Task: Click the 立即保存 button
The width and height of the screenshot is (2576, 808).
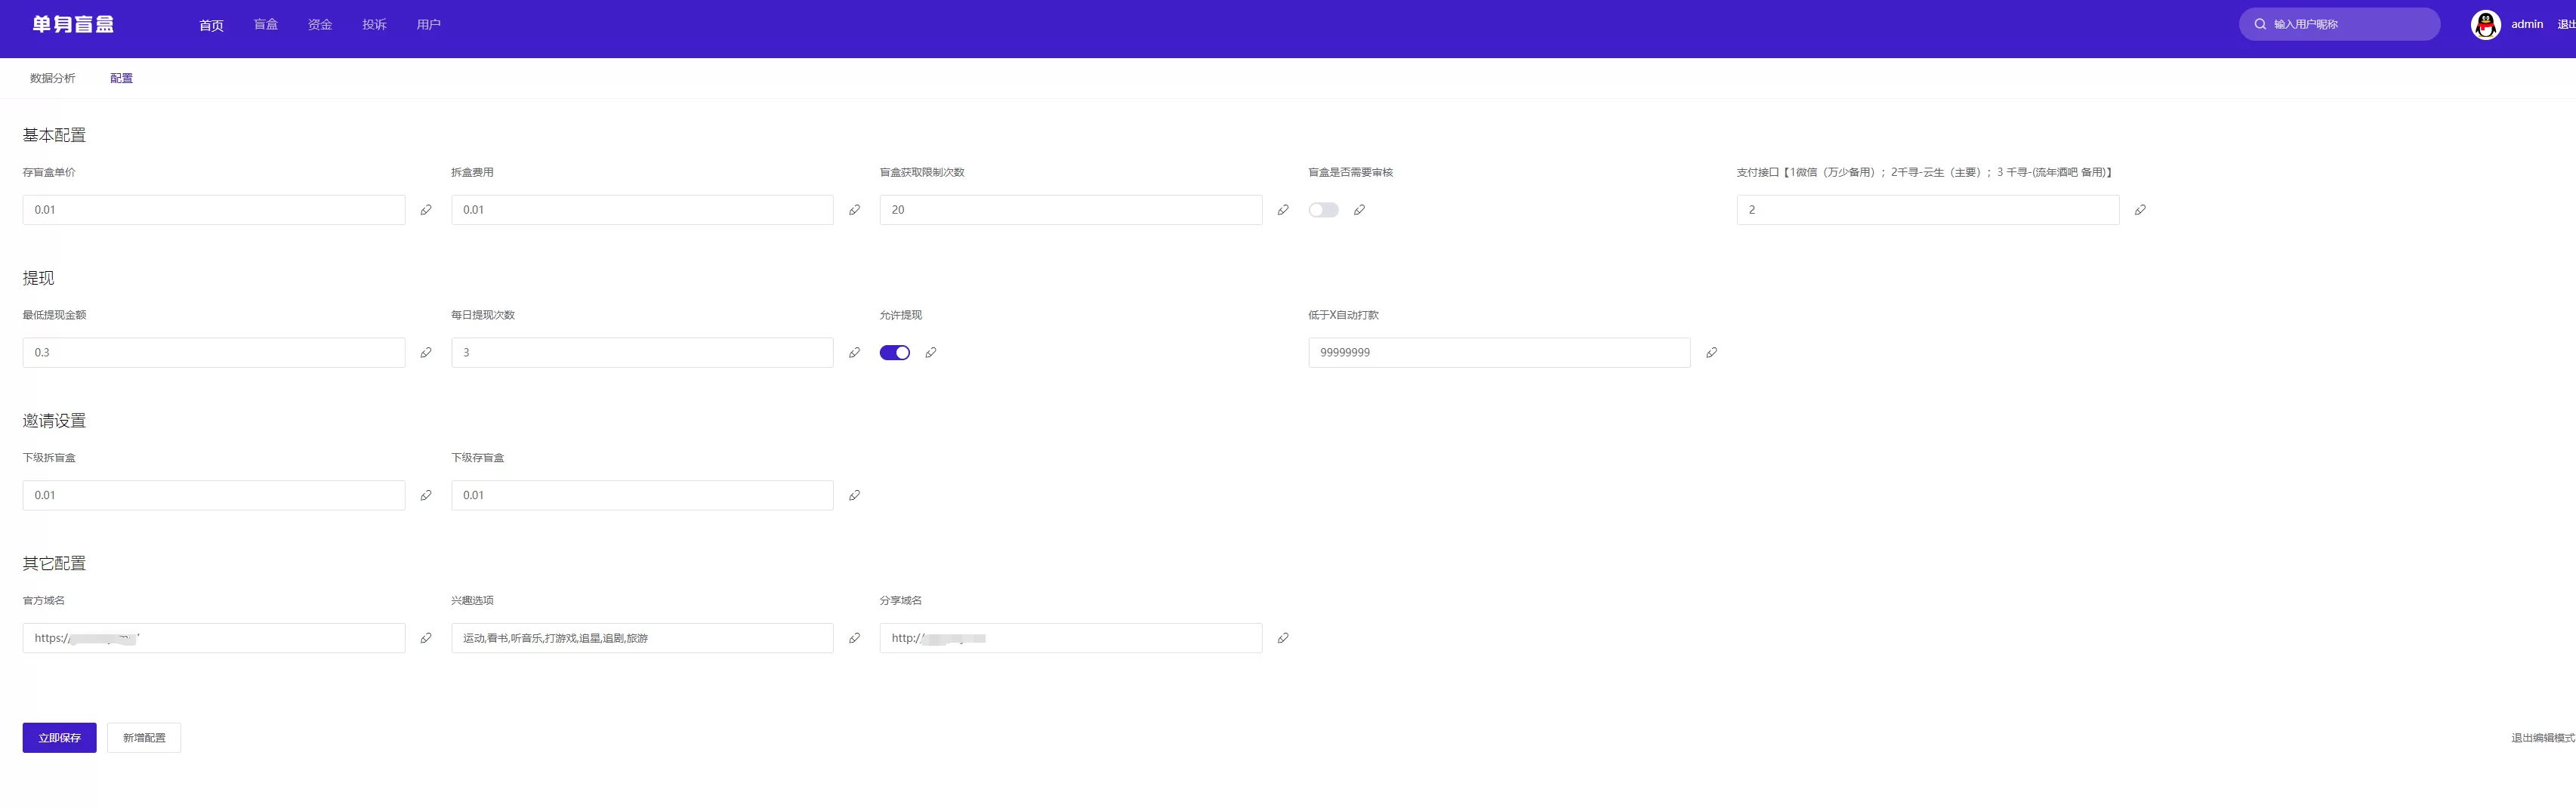Action: 59,738
